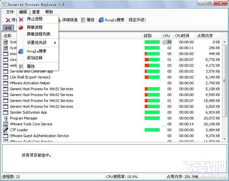Click the document icon beside toolbar 属性
Screen dimensions: 229x181
[83, 20]
